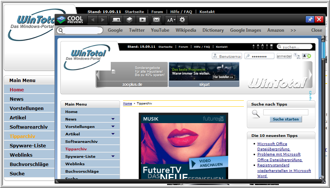The height and width of the screenshot is (188, 330).
Task: Open the font size aA dropdown
Action: (171, 20)
